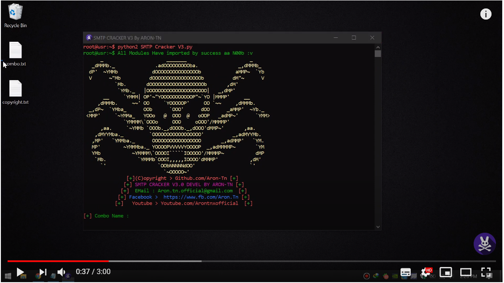Click the terminal scrollbar down arrow

(x=378, y=226)
